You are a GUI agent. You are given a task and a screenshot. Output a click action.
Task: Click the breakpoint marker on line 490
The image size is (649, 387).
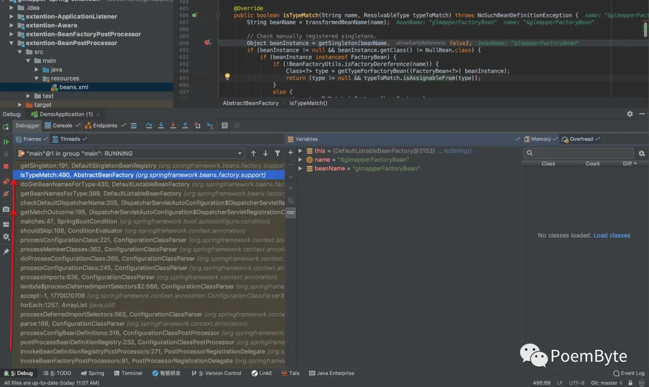tap(207, 43)
